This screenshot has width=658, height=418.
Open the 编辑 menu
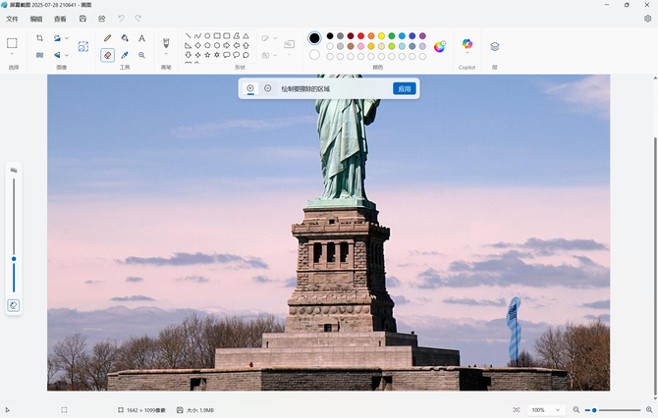point(36,19)
